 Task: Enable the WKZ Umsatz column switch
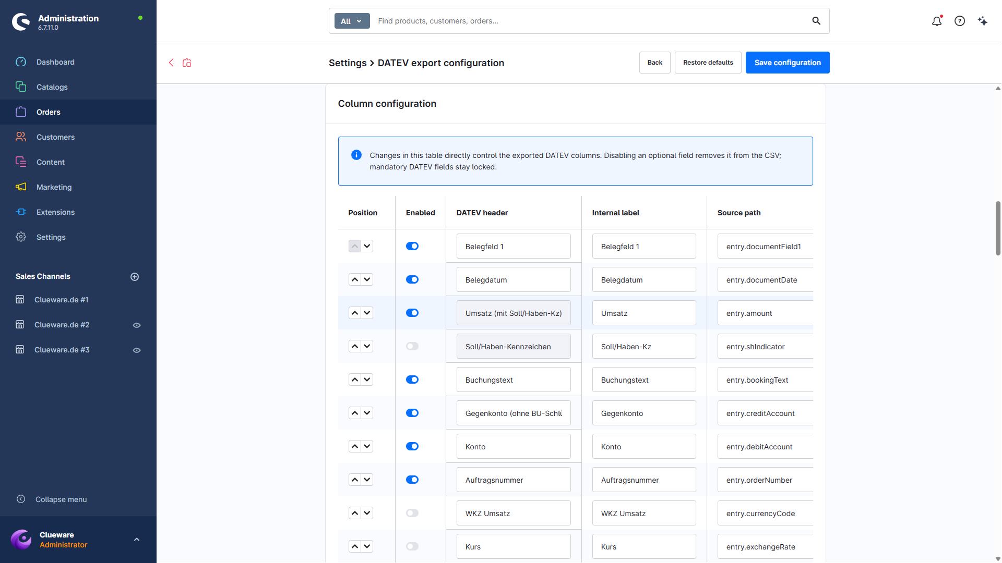coord(412,513)
